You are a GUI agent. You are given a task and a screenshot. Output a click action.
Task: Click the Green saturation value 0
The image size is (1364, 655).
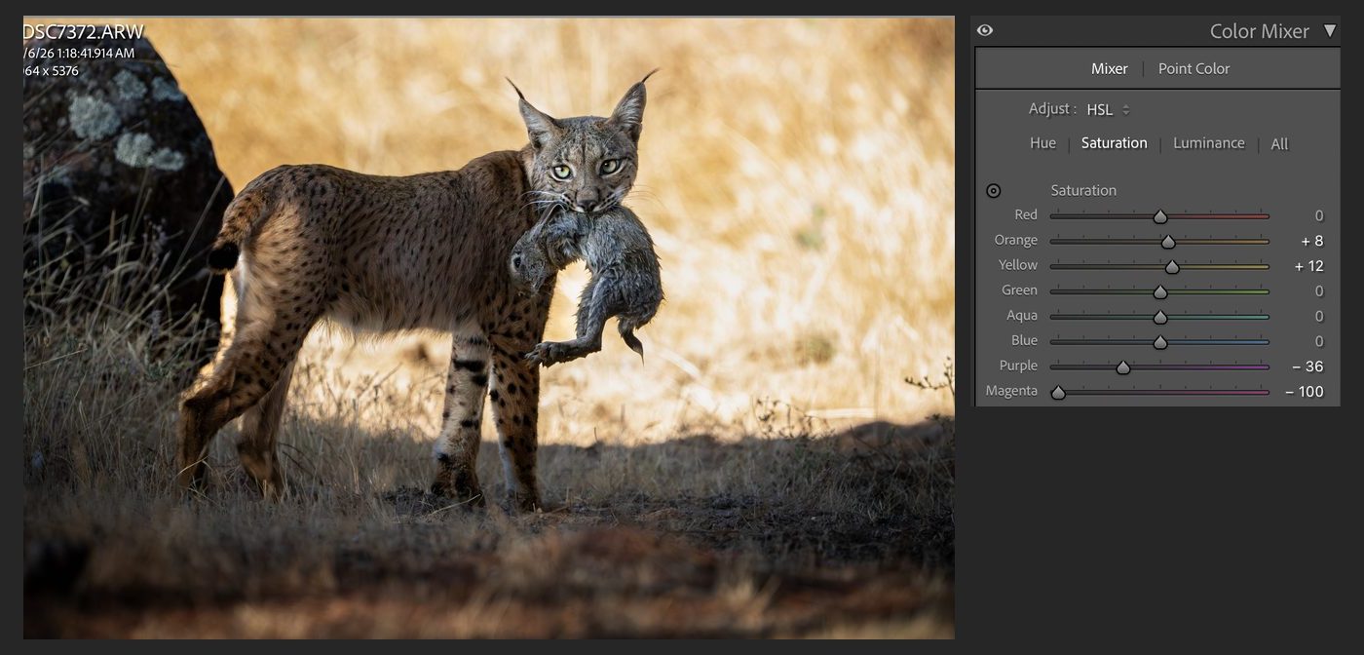(1319, 290)
